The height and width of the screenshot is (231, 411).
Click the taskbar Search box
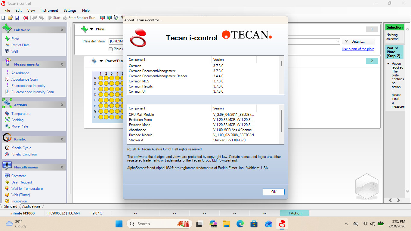(160, 224)
